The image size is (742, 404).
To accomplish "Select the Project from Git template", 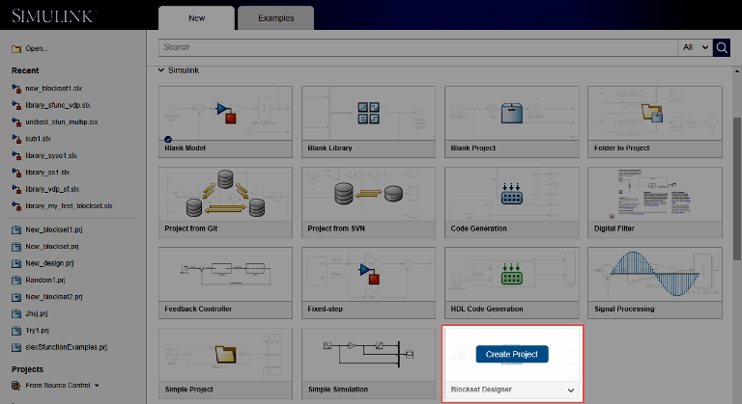I will click(225, 202).
